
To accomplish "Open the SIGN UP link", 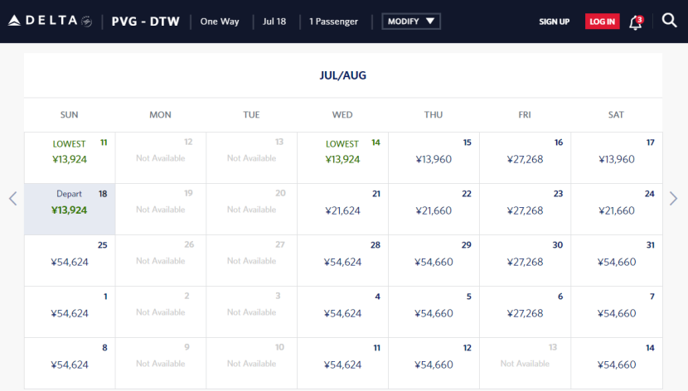I will point(554,22).
